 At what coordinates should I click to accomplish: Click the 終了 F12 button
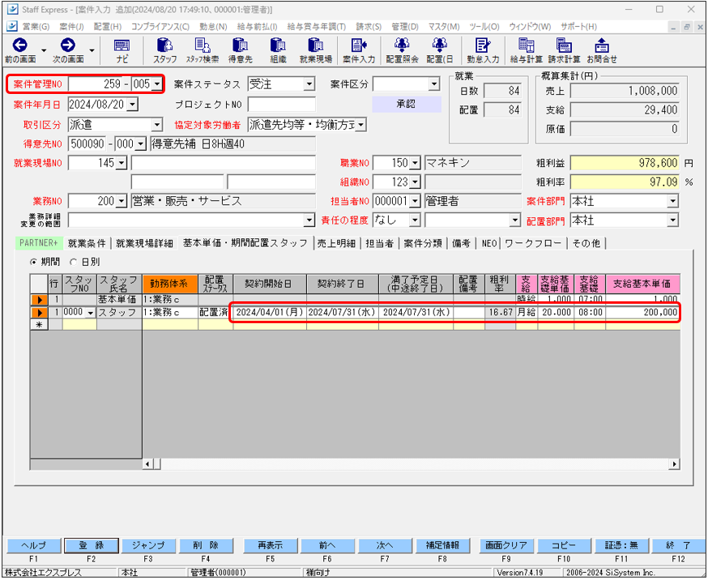point(678,546)
